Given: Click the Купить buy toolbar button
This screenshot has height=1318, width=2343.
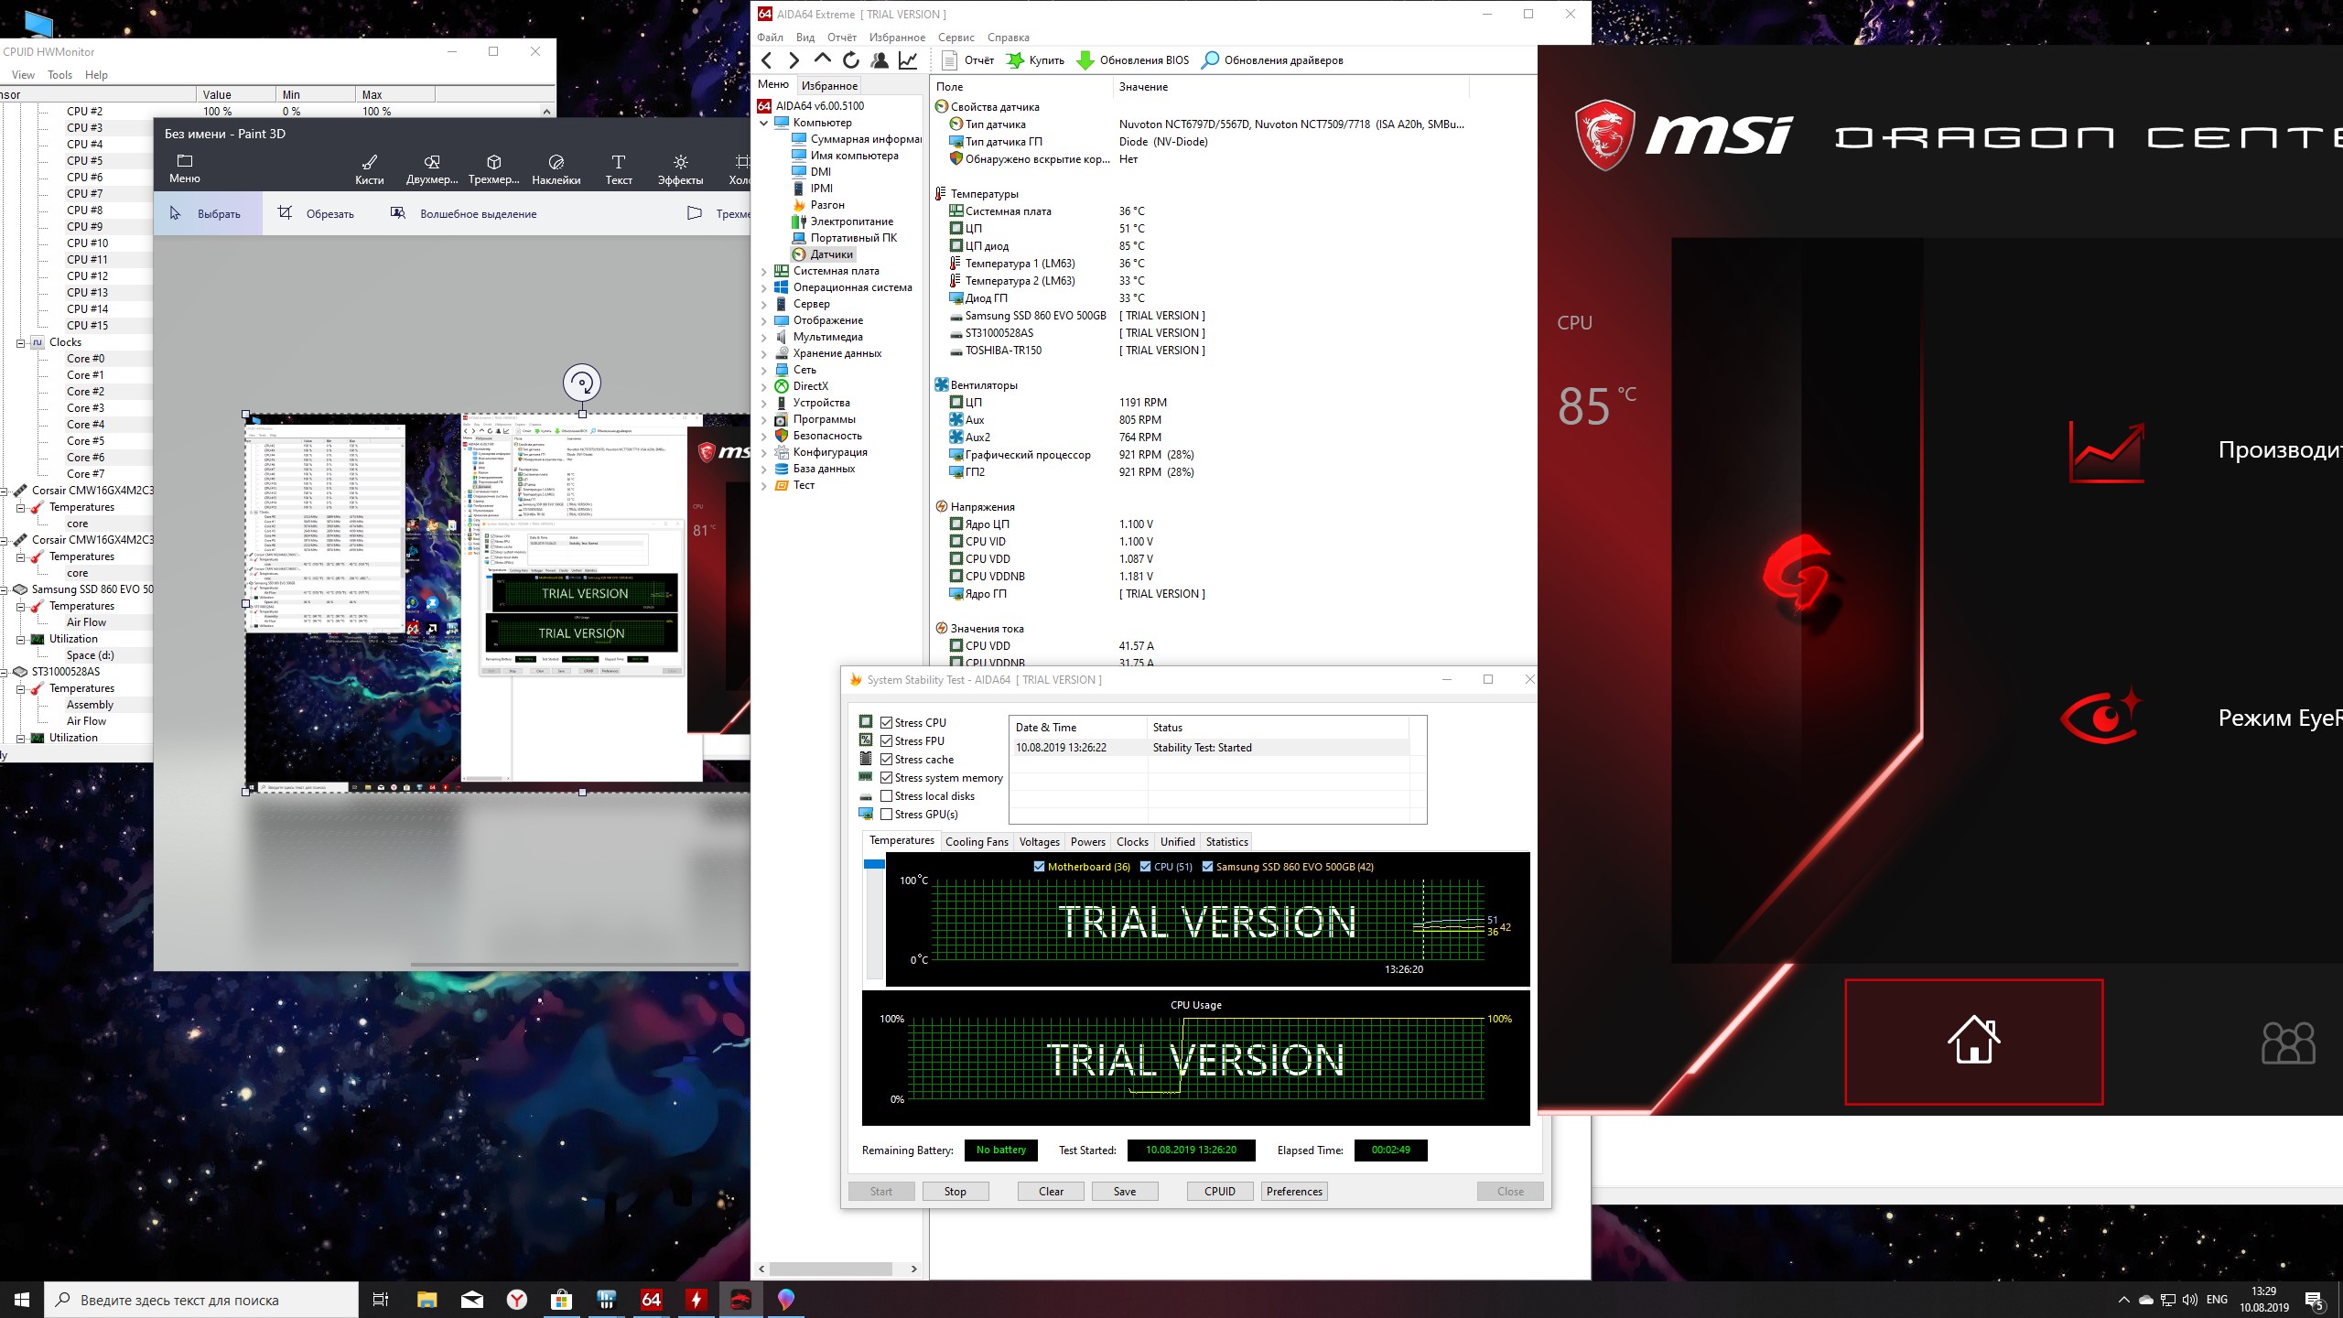Looking at the screenshot, I should coord(1036,60).
